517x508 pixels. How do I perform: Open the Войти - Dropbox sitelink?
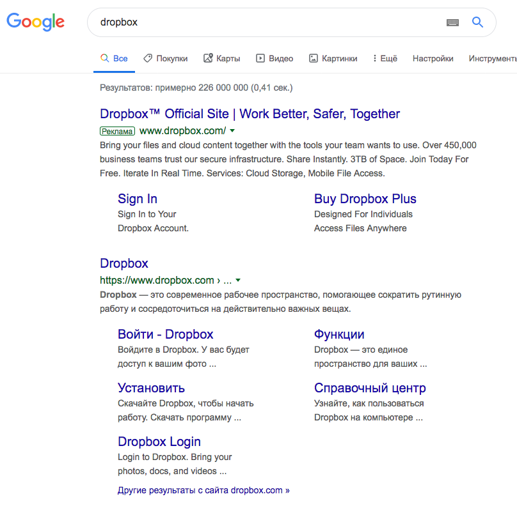[166, 334]
